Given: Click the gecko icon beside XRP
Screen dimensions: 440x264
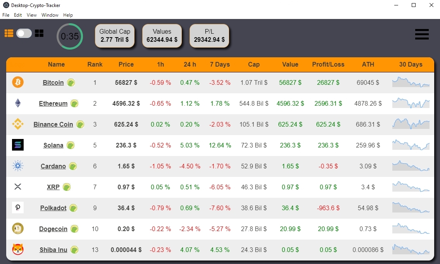Looking at the screenshot, I should (x=67, y=187).
